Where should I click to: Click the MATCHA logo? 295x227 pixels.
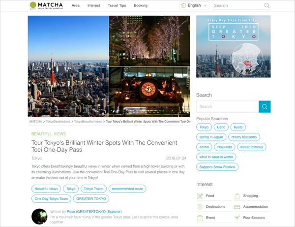46,5
